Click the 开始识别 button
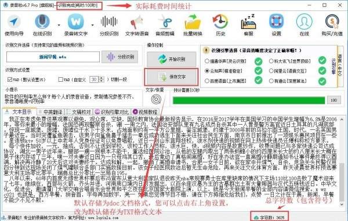 click(x=171, y=59)
